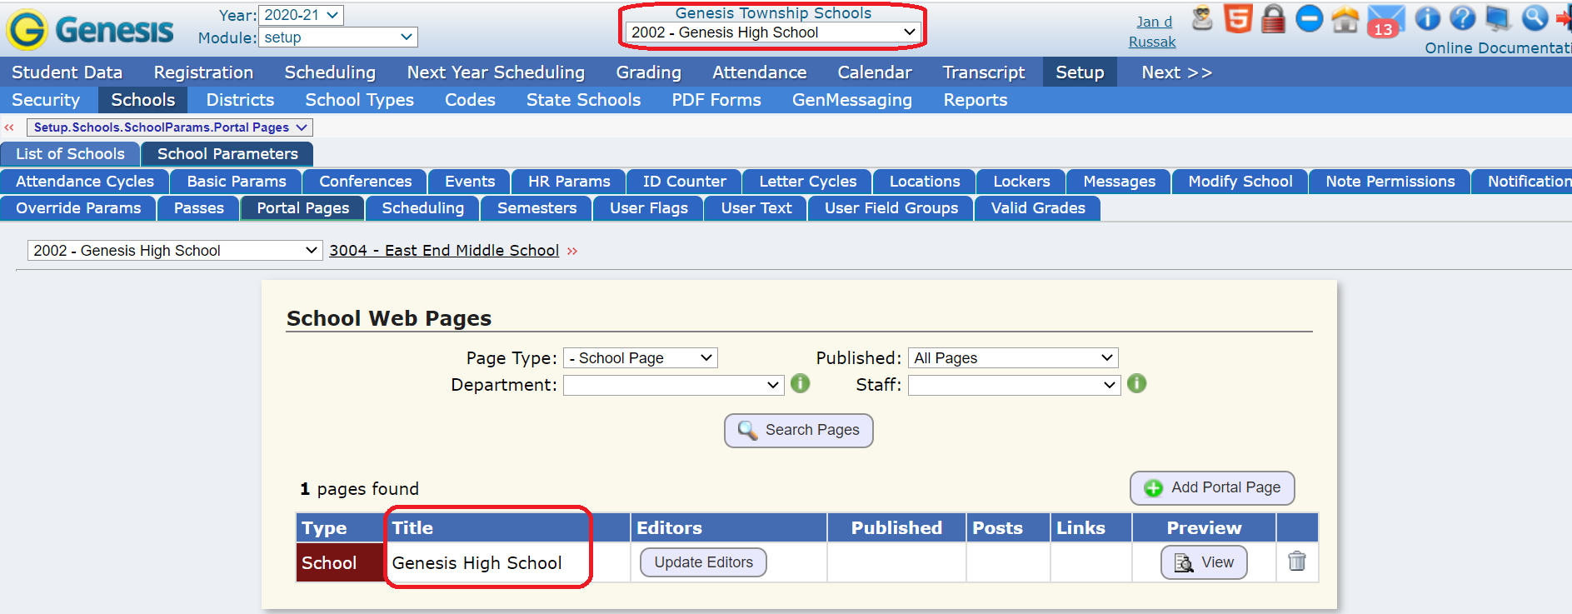The height and width of the screenshot is (614, 1572).
Task: Switch to HR Params tab
Action: [569, 182]
